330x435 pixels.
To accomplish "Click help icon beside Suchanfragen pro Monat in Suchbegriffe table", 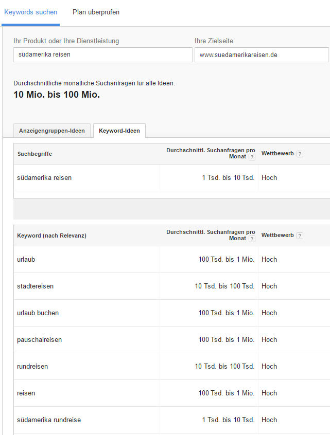I will [252, 157].
